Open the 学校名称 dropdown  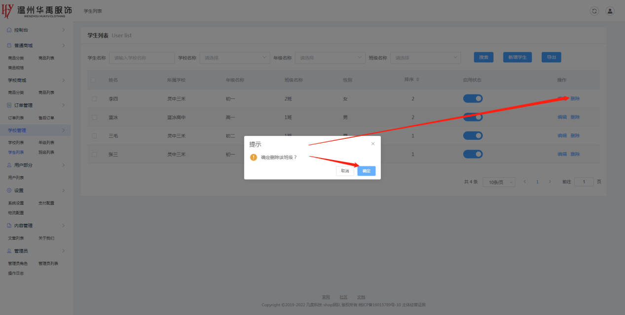(235, 58)
